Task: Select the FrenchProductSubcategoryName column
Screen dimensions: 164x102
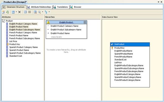Action: click(129, 71)
